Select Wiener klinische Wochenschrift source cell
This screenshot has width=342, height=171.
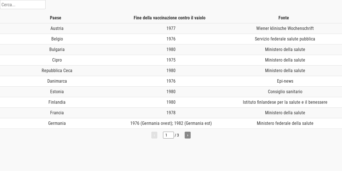click(285, 28)
